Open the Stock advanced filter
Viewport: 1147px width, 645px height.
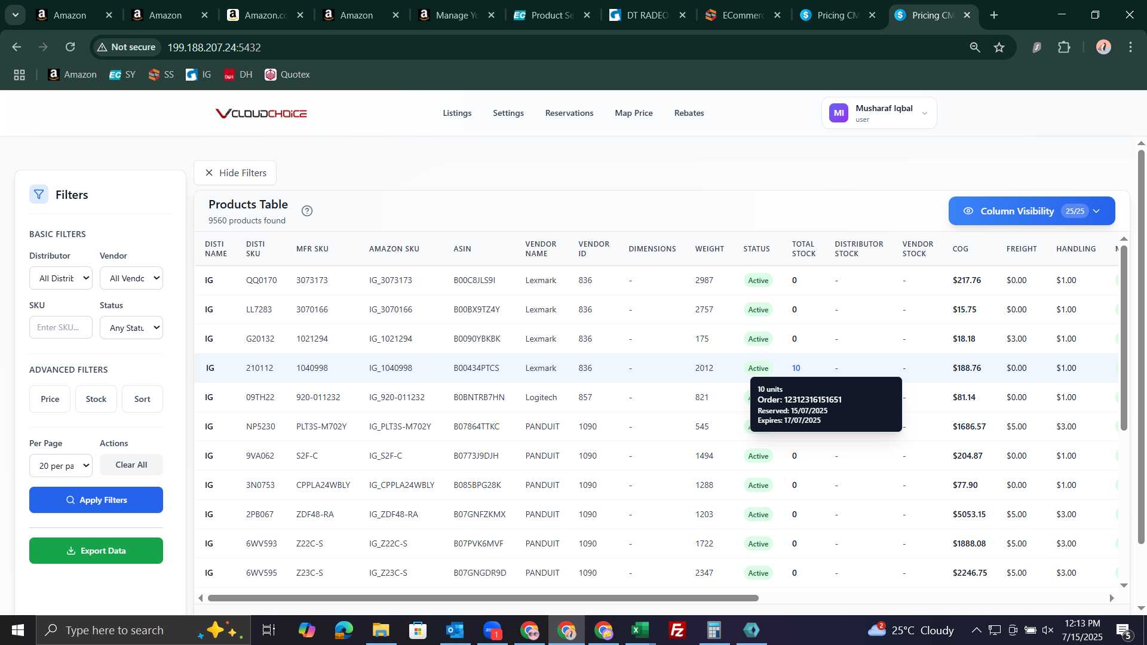96,399
